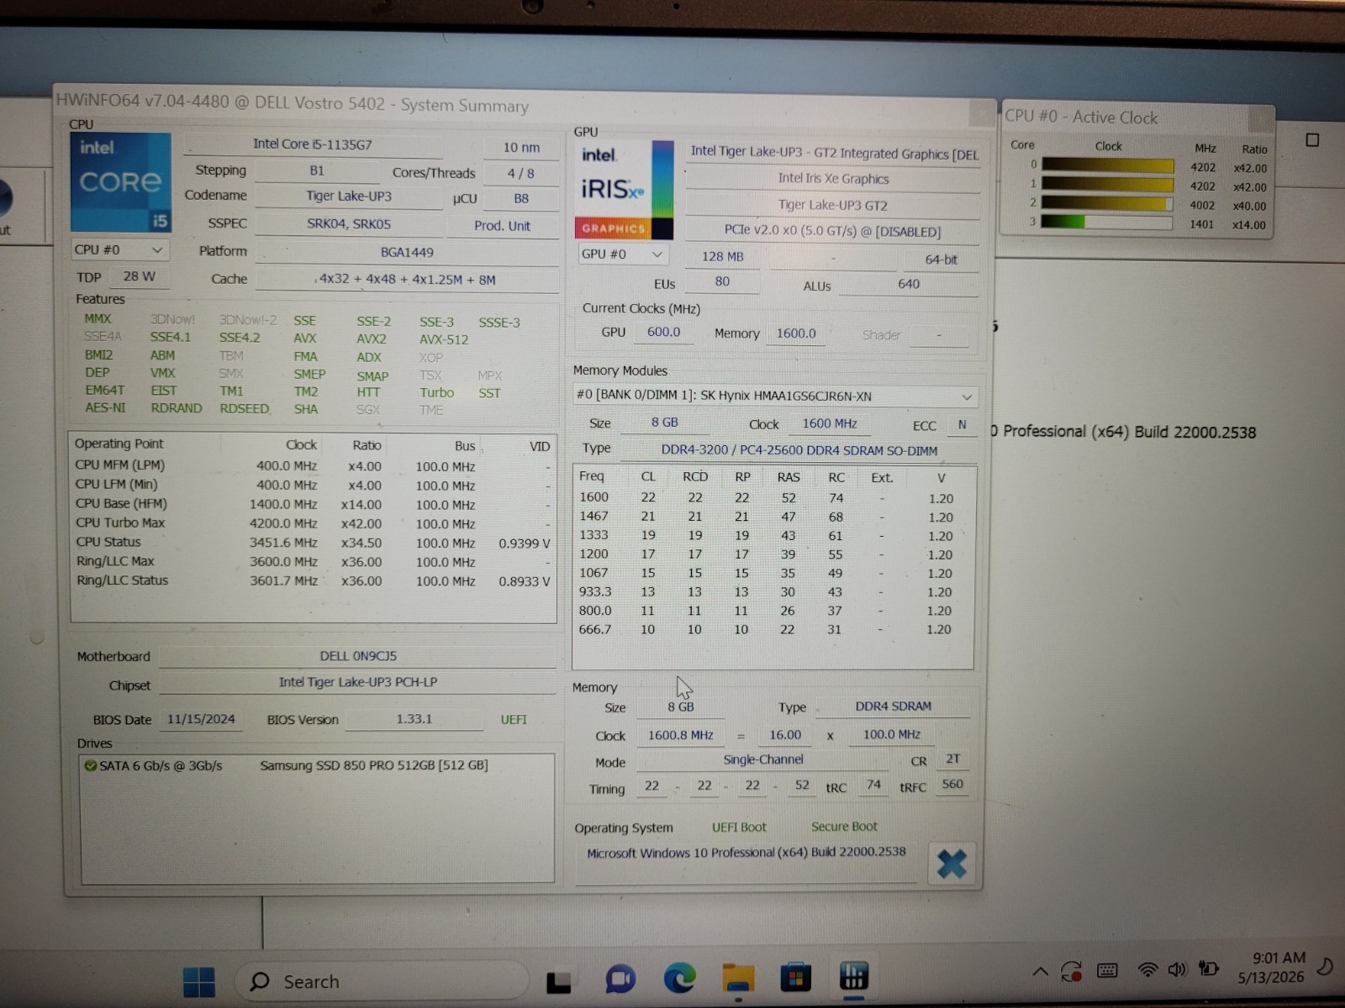Select the 1600 frequency timing row
1345x1008 pixels.
pos(772,497)
